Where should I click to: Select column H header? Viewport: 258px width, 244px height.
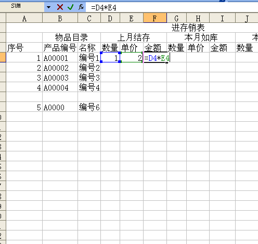pyautogui.click(x=198, y=18)
